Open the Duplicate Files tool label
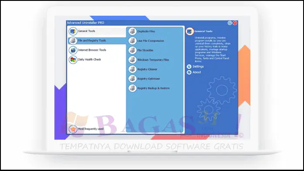304x171 pixels. [146, 31]
